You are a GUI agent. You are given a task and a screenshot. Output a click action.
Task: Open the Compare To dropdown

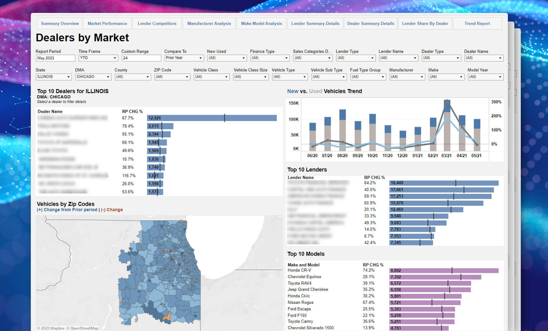(x=184, y=58)
